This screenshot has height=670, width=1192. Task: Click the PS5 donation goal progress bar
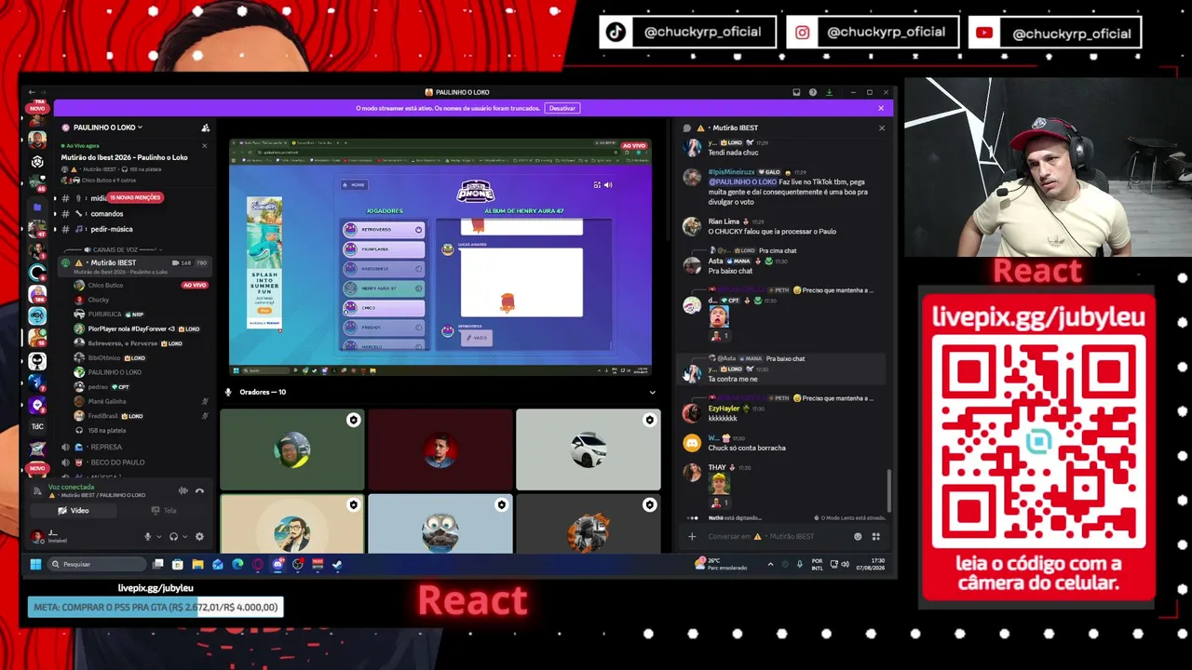coord(156,607)
